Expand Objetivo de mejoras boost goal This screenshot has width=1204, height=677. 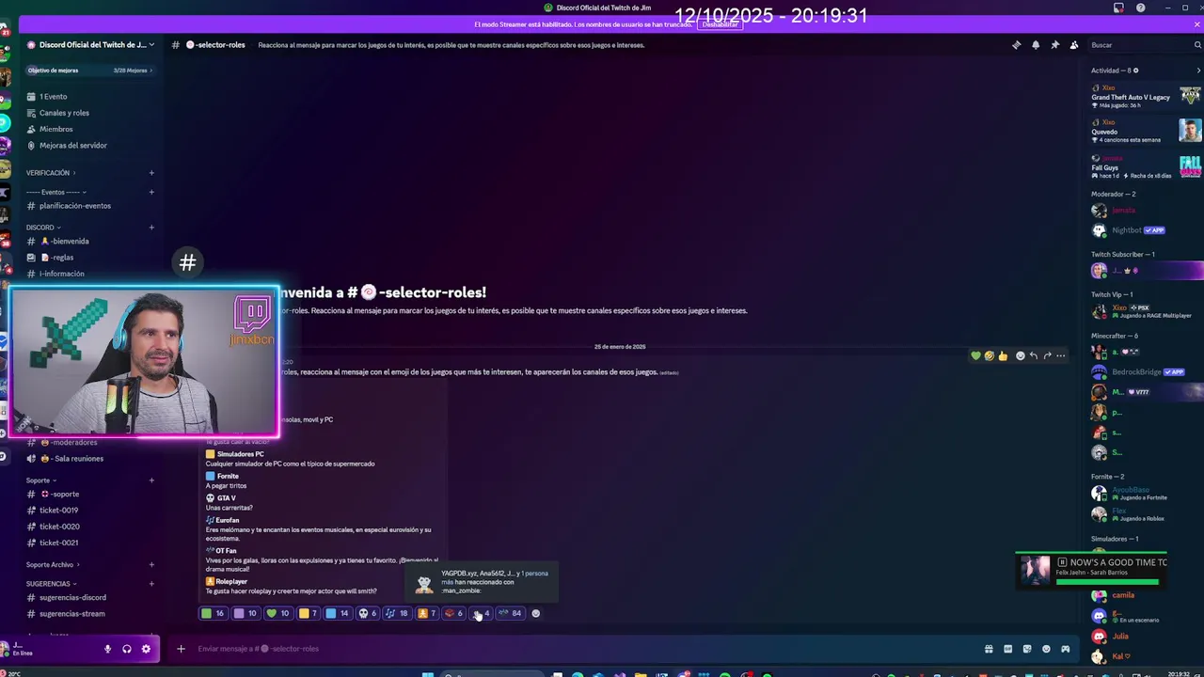90,71
